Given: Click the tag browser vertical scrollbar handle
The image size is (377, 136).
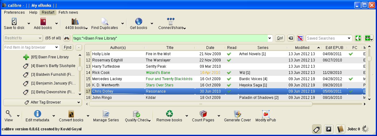Looking at the screenshot, I should click(x=80, y=68).
